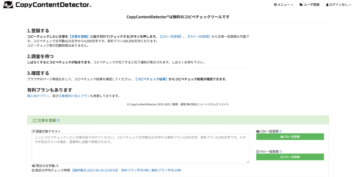Click inside the 調査対象テキスト text area
Viewport: 355px width, 177px height.
point(140,148)
